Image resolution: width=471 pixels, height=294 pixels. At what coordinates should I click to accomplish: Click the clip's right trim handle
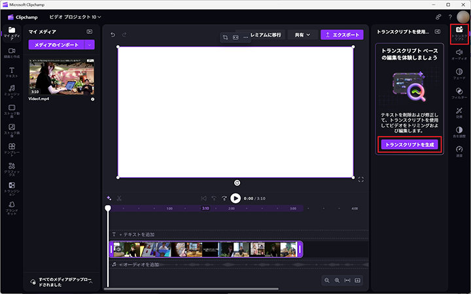tap(300, 250)
